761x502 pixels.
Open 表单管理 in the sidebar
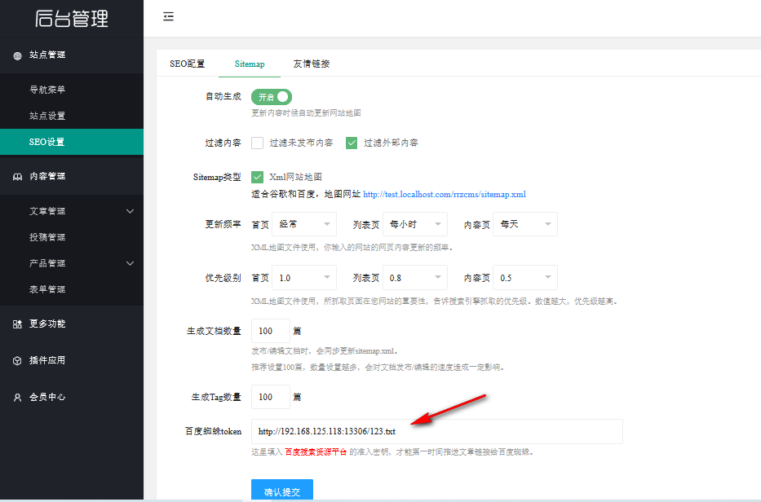point(72,289)
